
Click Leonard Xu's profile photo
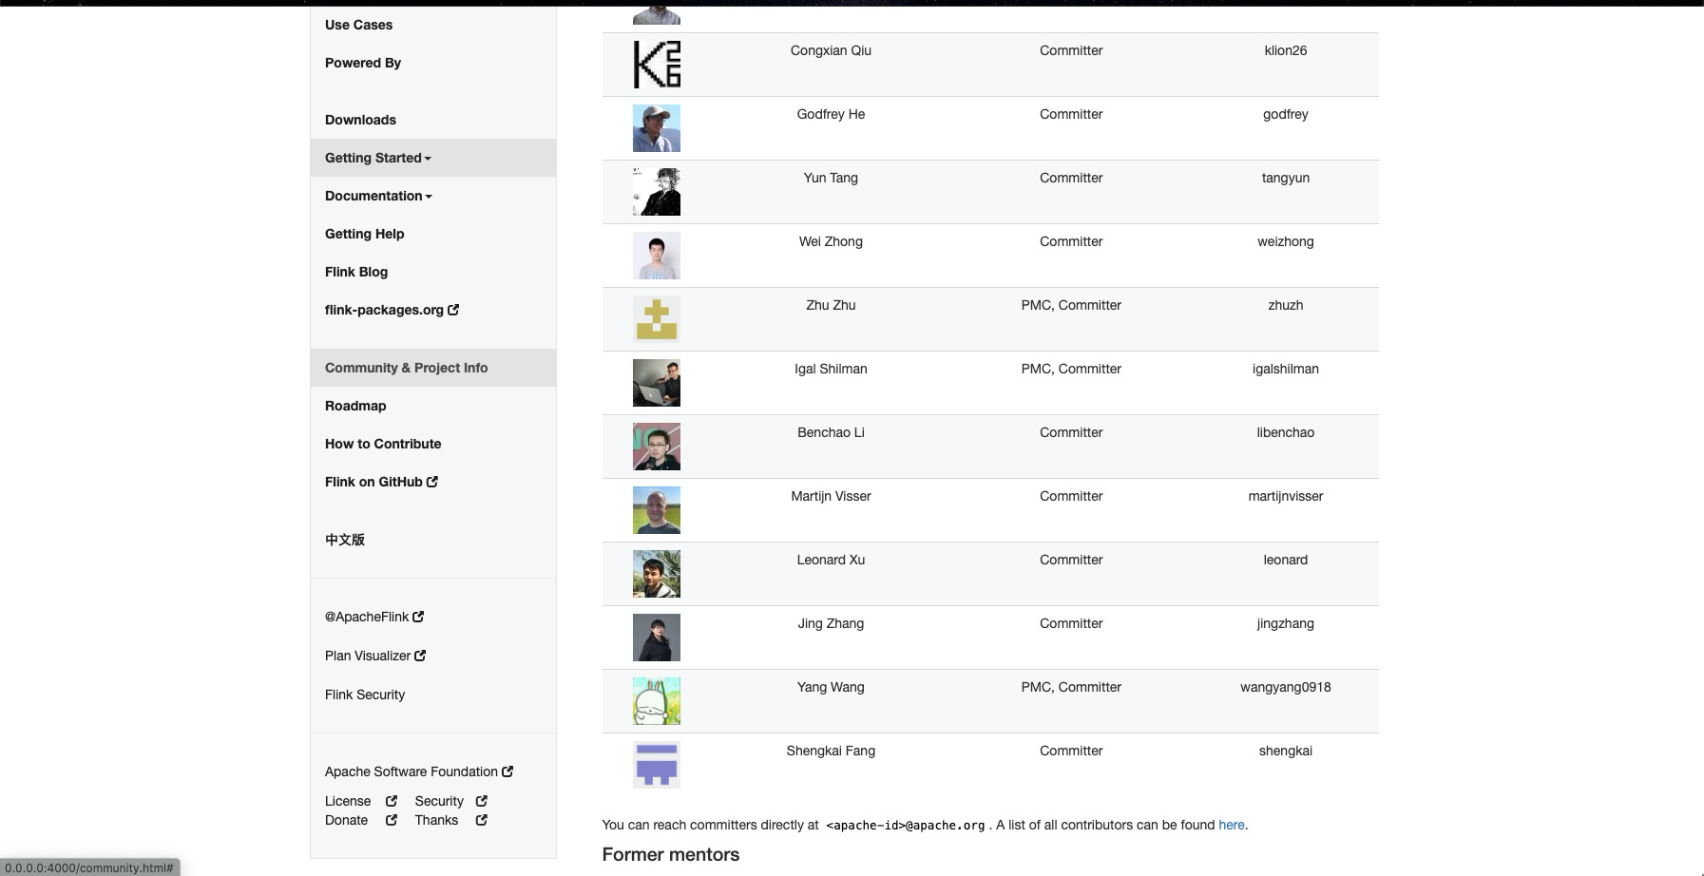pyautogui.click(x=657, y=574)
